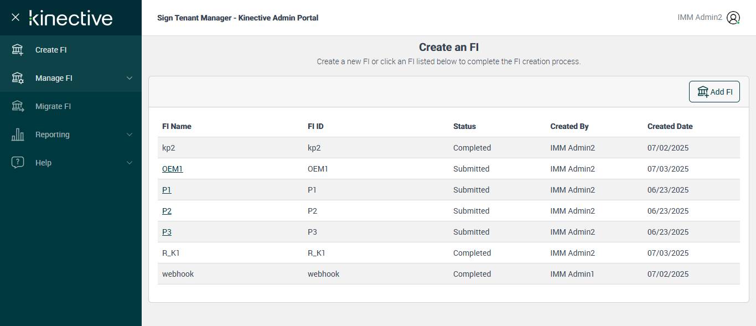Click the Help question bubble icon
Image resolution: width=756 pixels, height=326 pixels.
click(x=18, y=163)
